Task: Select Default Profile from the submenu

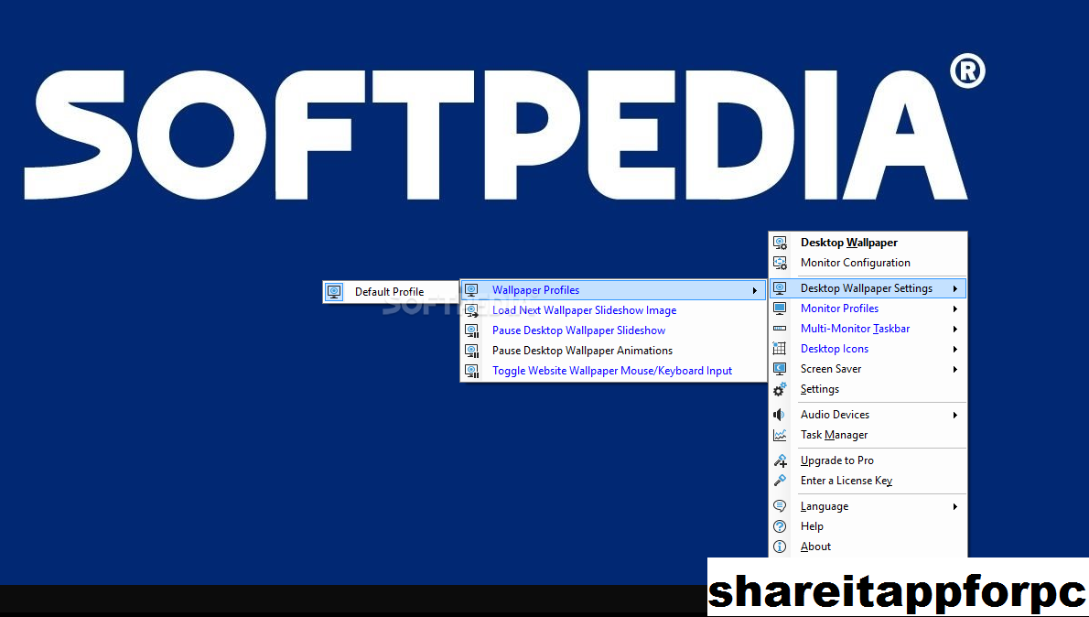Action: point(389,292)
